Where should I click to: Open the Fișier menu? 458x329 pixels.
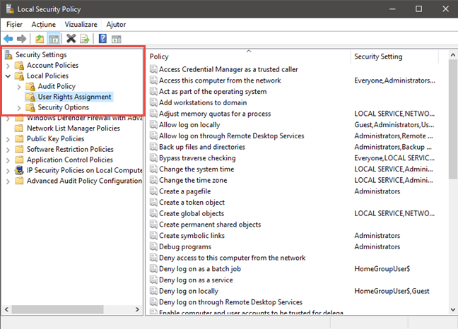[x=14, y=25]
